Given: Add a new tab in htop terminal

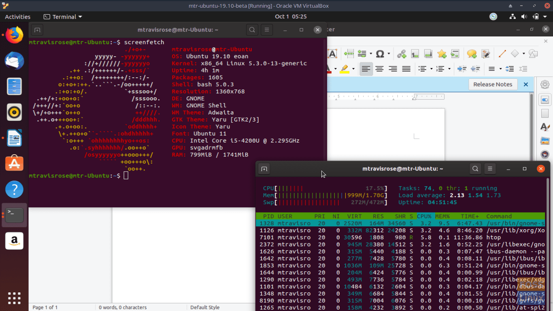Looking at the screenshot, I should coord(264,169).
